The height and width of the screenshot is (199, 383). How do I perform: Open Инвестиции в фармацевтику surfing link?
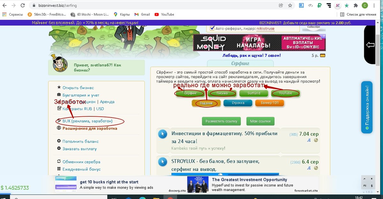pos(224,137)
